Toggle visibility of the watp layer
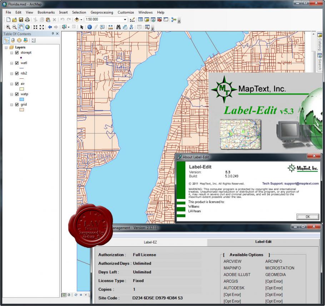The height and width of the screenshot is (306, 325). [17, 94]
